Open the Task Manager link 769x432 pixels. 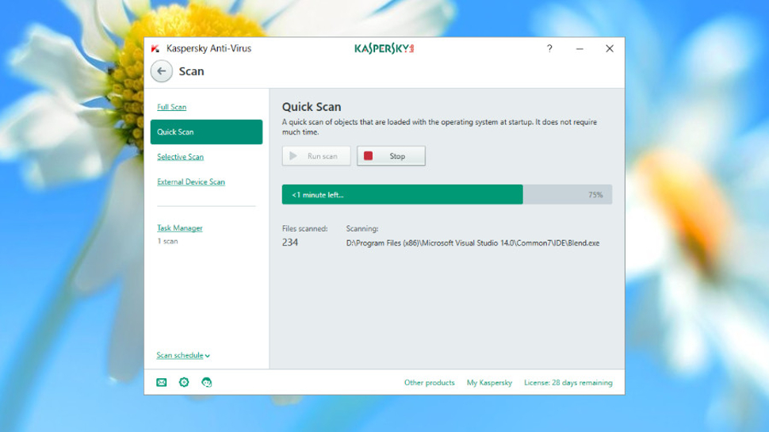tap(179, 228)
